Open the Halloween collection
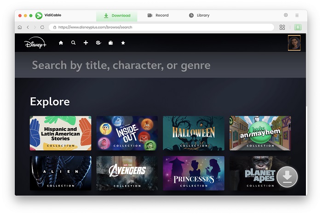This screenshot has height=215, width=322. 194,133
